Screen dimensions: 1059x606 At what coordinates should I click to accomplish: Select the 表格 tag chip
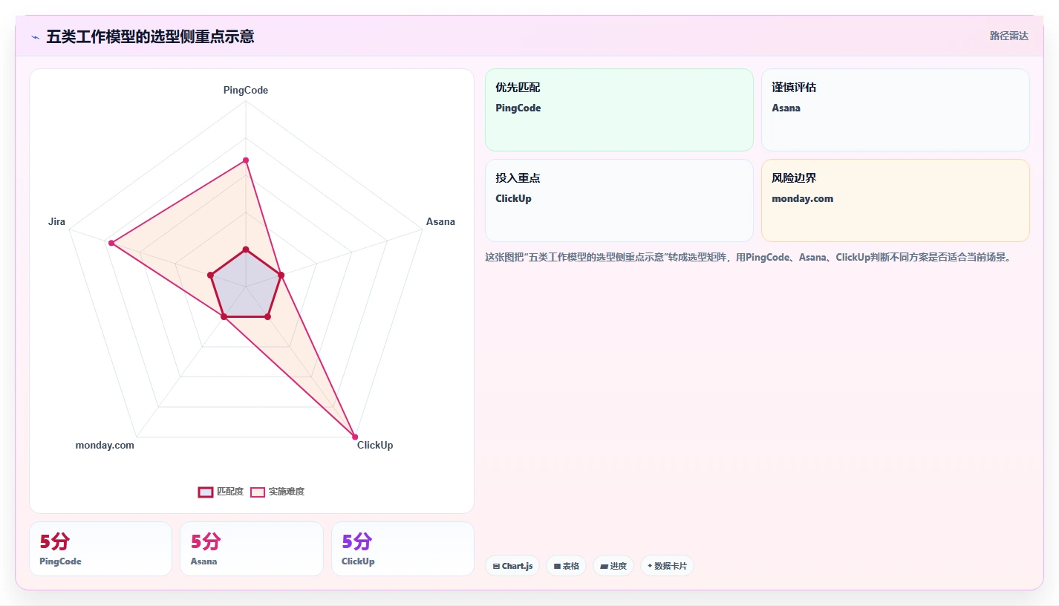point(566,566)
